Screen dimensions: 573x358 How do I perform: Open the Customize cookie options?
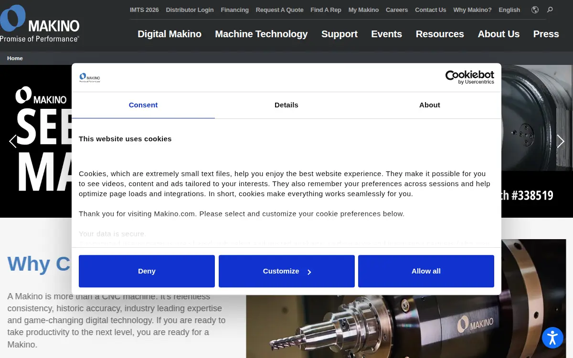(x=286, y=271)
